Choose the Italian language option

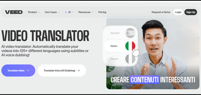click(120, 46)
